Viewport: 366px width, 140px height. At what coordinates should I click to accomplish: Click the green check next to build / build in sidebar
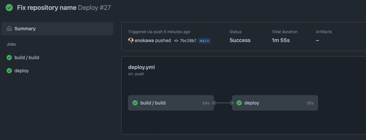[9, 58]
